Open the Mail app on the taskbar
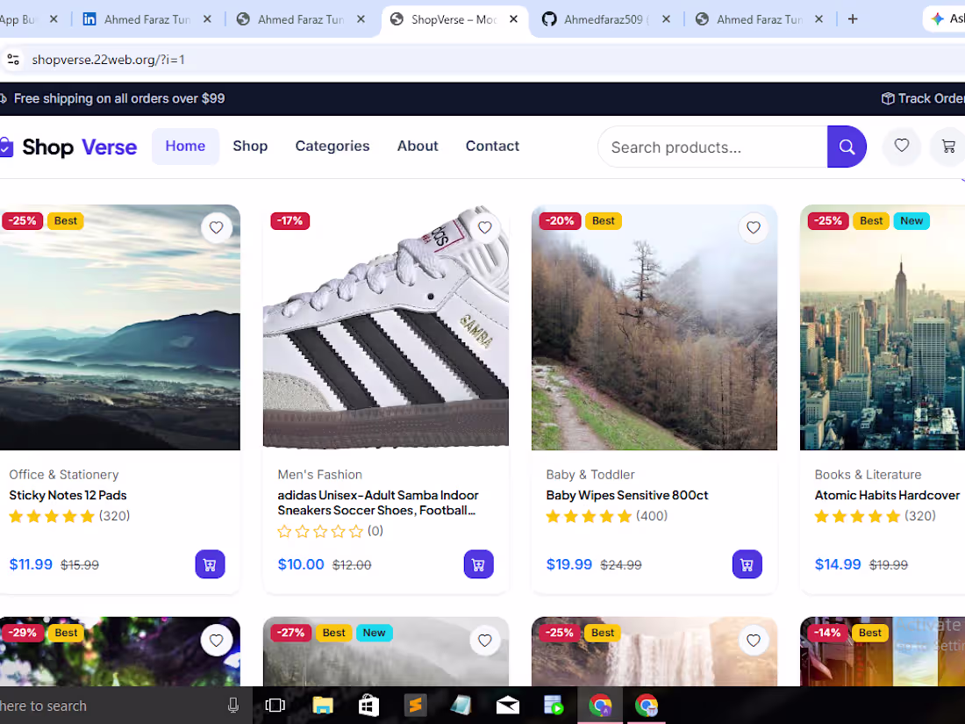965x724 pixels. (x=508, y=706)
